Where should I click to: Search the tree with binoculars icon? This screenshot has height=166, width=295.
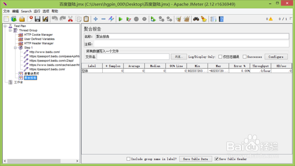[196, 19]
